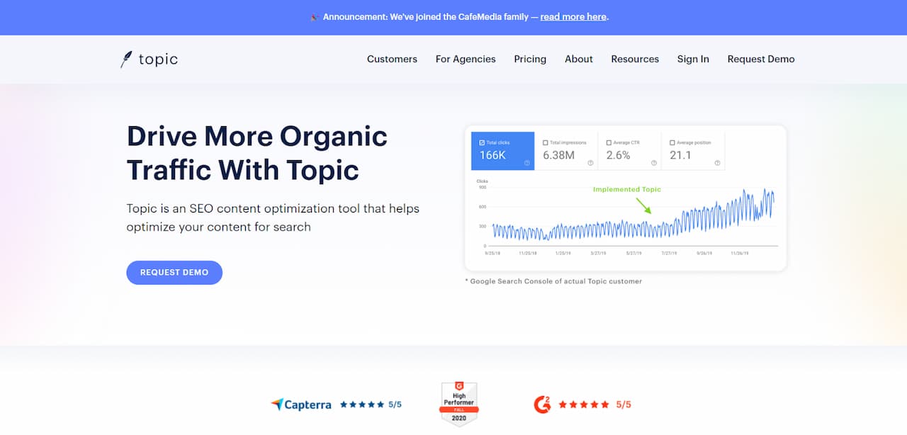Click the help icon in the Average CTR card
The height and width of the screenshot is (435, 907).
[654, 163]
